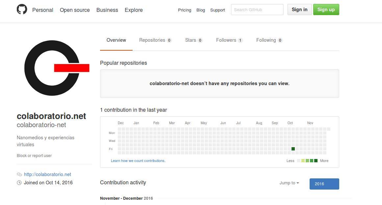Click the clock icon next to Joined date
This screenshot has height=205, width=382.
(19, 183)
